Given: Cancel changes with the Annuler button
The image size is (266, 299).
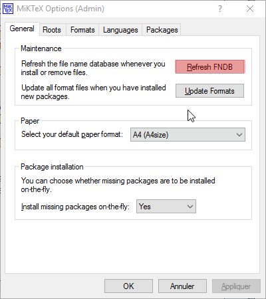Looking at the screenshot, I should click(182, 286).
